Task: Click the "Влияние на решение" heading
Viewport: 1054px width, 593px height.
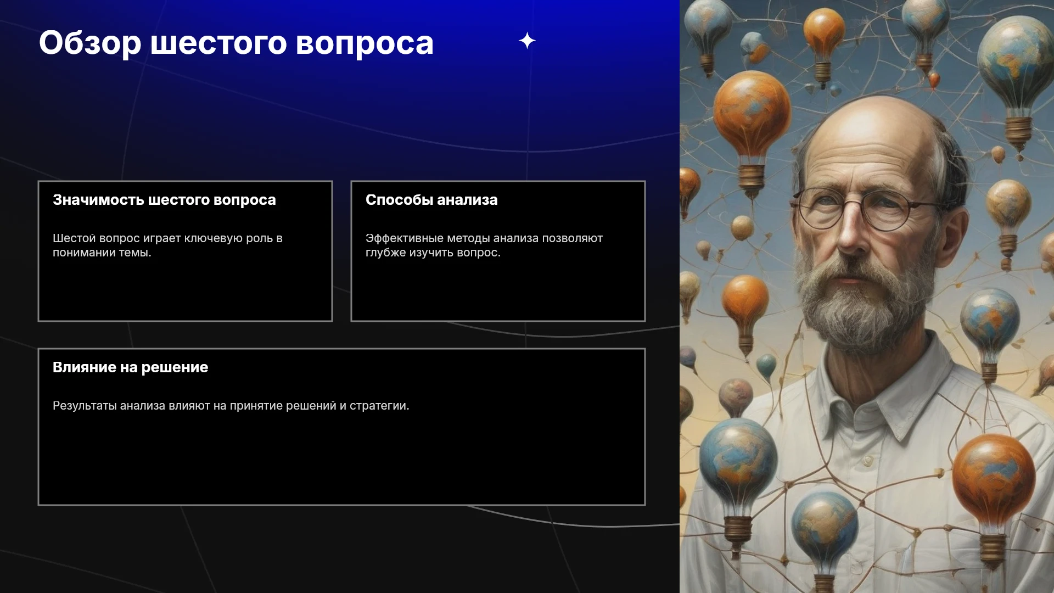Action: 130,367
